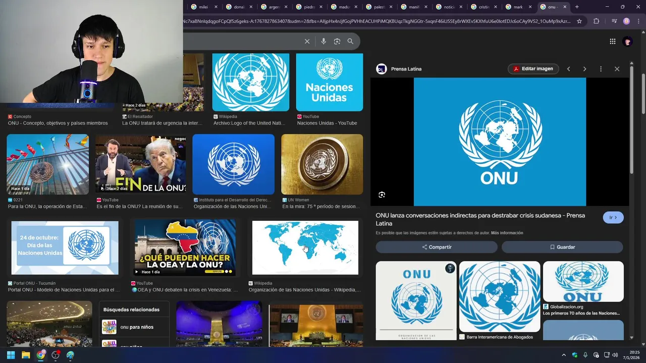This screenshot has height=363, width=646.
Task: Click the Guardar button
Action: pos(562,247)
